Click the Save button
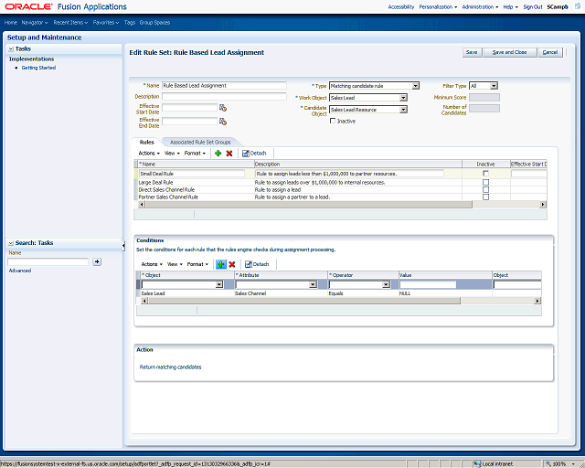The image size is (585, 468). pos(472,52)
